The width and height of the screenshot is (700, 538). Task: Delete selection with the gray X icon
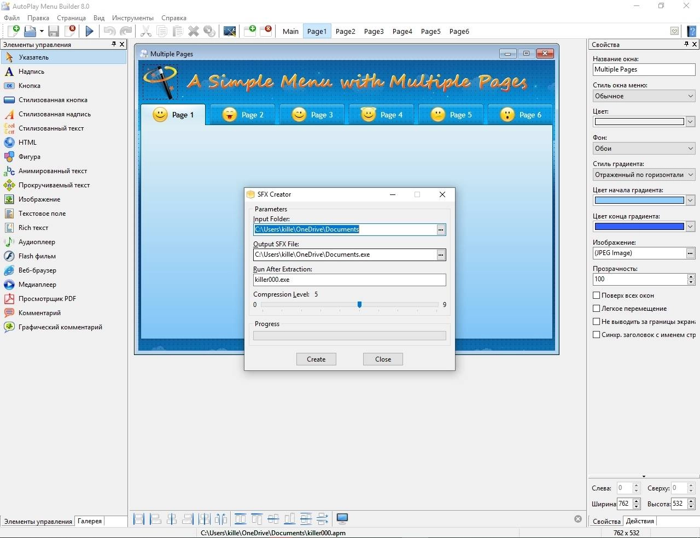[x=194, y=31]
